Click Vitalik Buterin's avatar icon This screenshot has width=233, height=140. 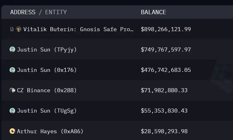(x=19, y=29)
